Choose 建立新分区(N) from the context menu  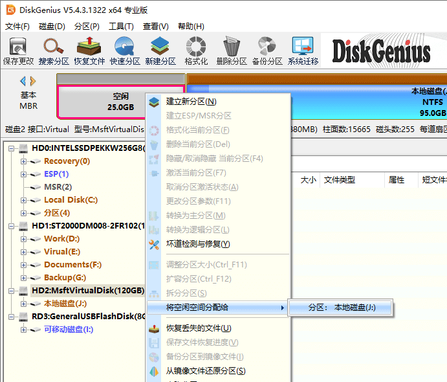[x=219, y=102]
